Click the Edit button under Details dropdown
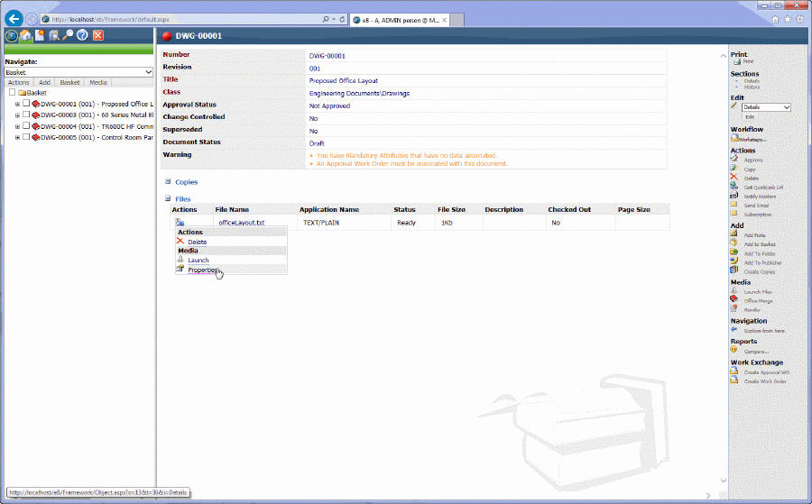The width and height of the screenshot is (812, 504). point(750,117)
